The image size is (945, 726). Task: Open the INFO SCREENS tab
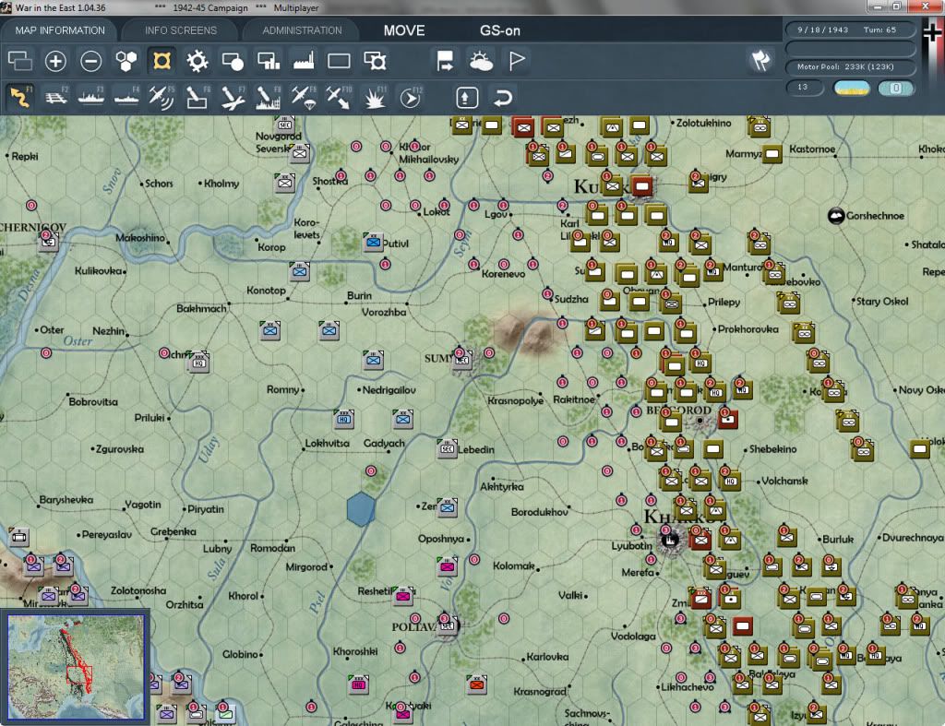(x=180, y=30)
